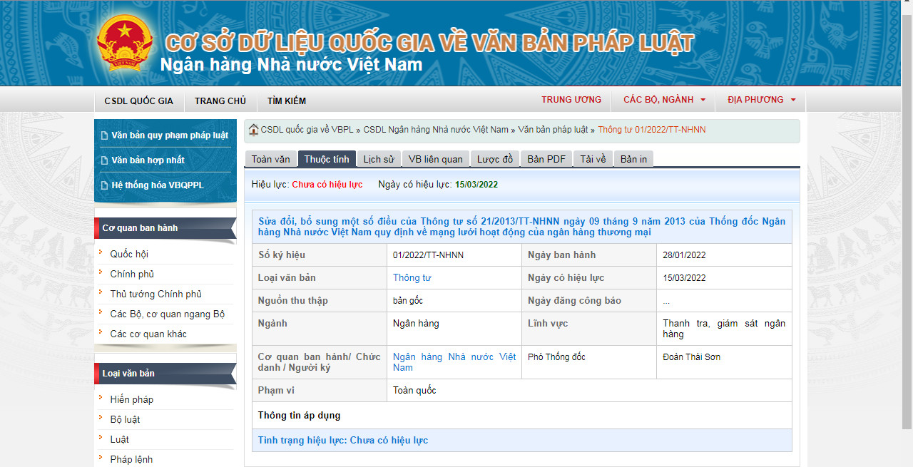Click CSDL Ngân hàng Nhà nước Việt Nam breadcrumb
Viewport: 913px width, 467px height.
point(436,130)
